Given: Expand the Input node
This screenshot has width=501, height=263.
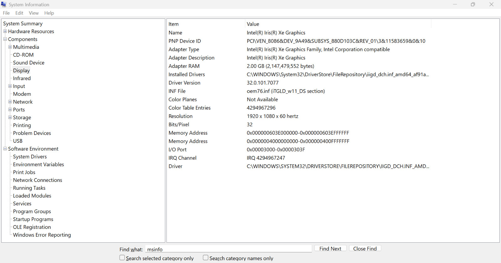Looking at the screenshot, I should [10, 86].
